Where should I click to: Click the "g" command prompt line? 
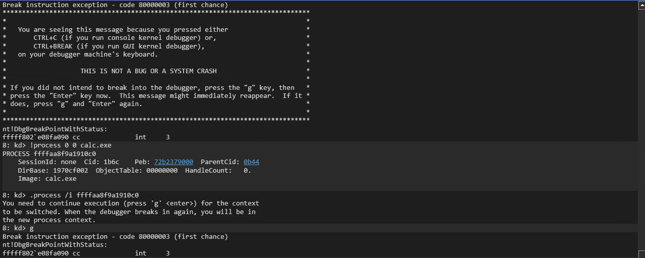coord(18,228)
